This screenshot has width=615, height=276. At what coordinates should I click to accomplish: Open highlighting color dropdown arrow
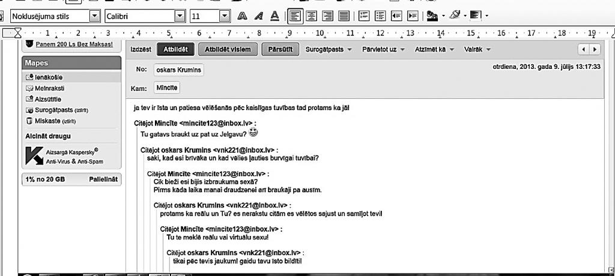click(465, 16)
